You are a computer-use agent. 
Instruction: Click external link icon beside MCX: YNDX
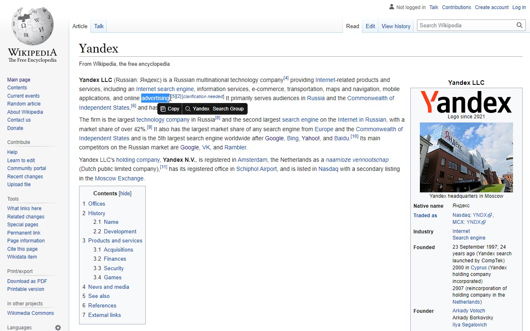(484, 222)
